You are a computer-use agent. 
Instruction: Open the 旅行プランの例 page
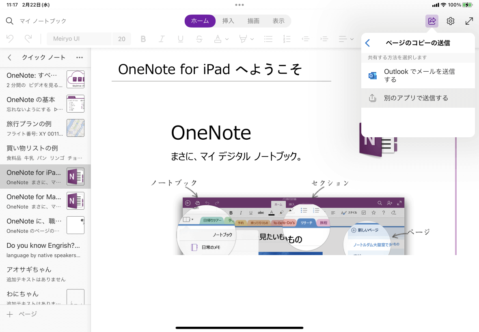45,128
